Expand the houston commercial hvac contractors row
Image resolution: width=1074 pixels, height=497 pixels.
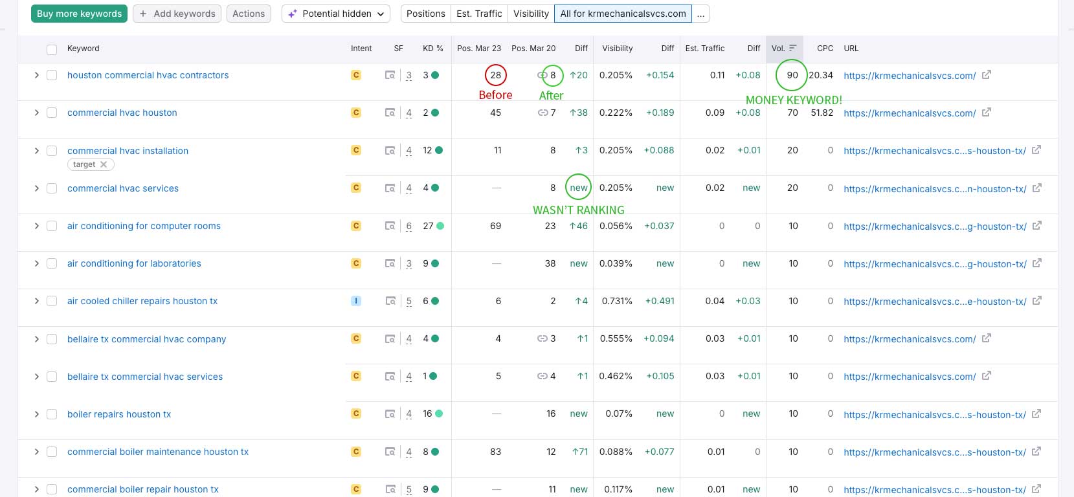point(36,75)
